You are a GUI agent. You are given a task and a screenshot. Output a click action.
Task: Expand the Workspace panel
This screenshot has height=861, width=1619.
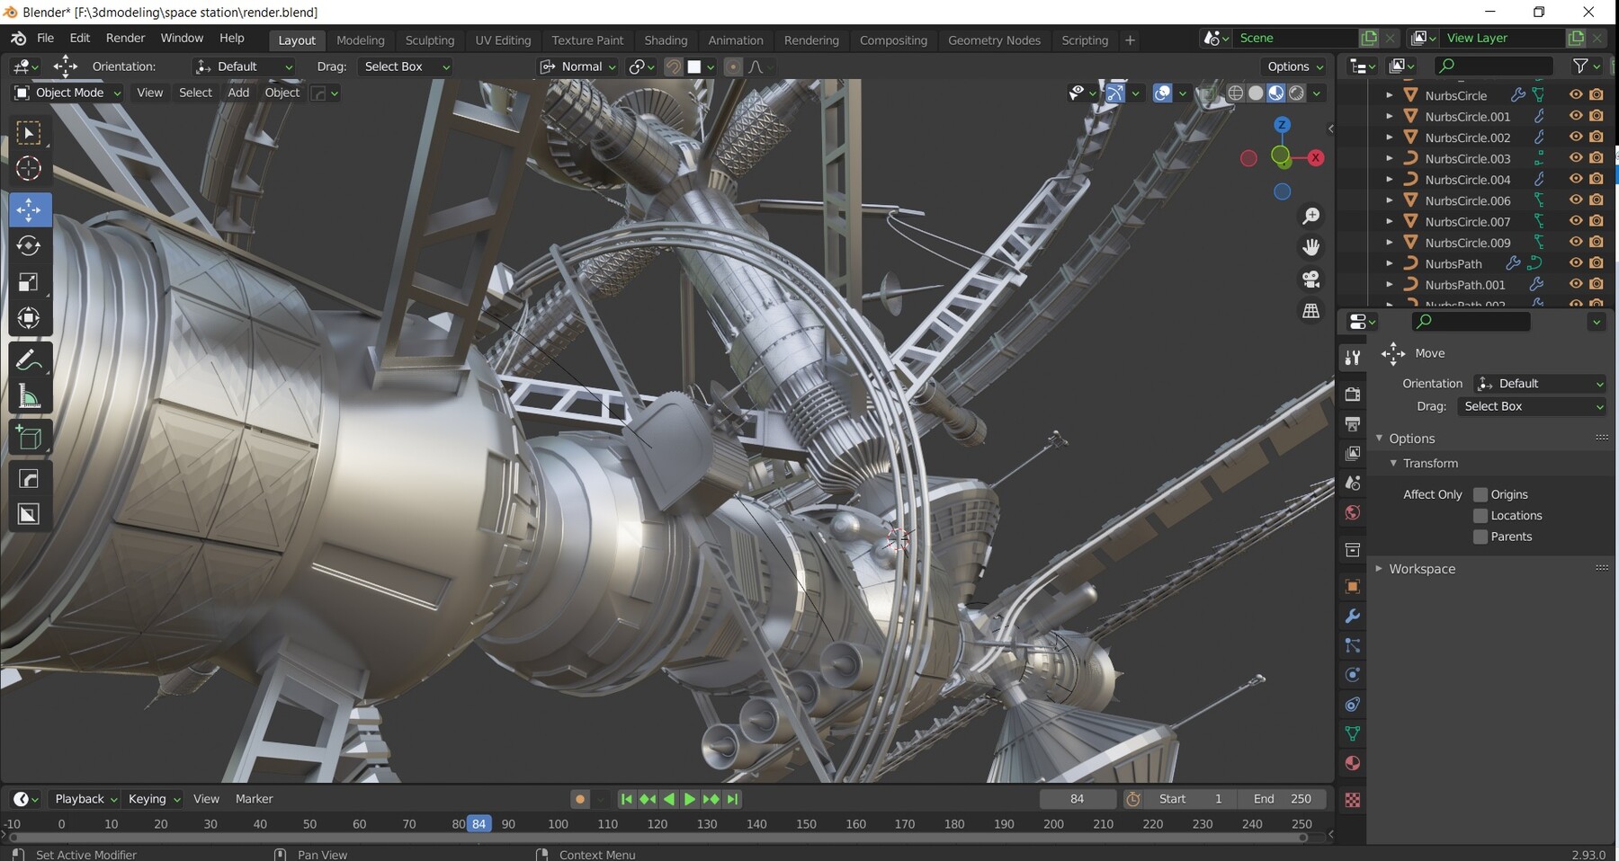(x=1421, y=569)
